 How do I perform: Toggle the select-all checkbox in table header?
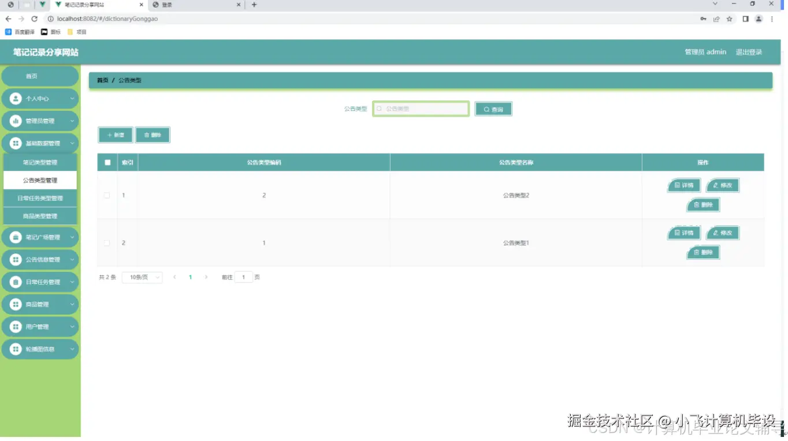(x=107, y=163)
